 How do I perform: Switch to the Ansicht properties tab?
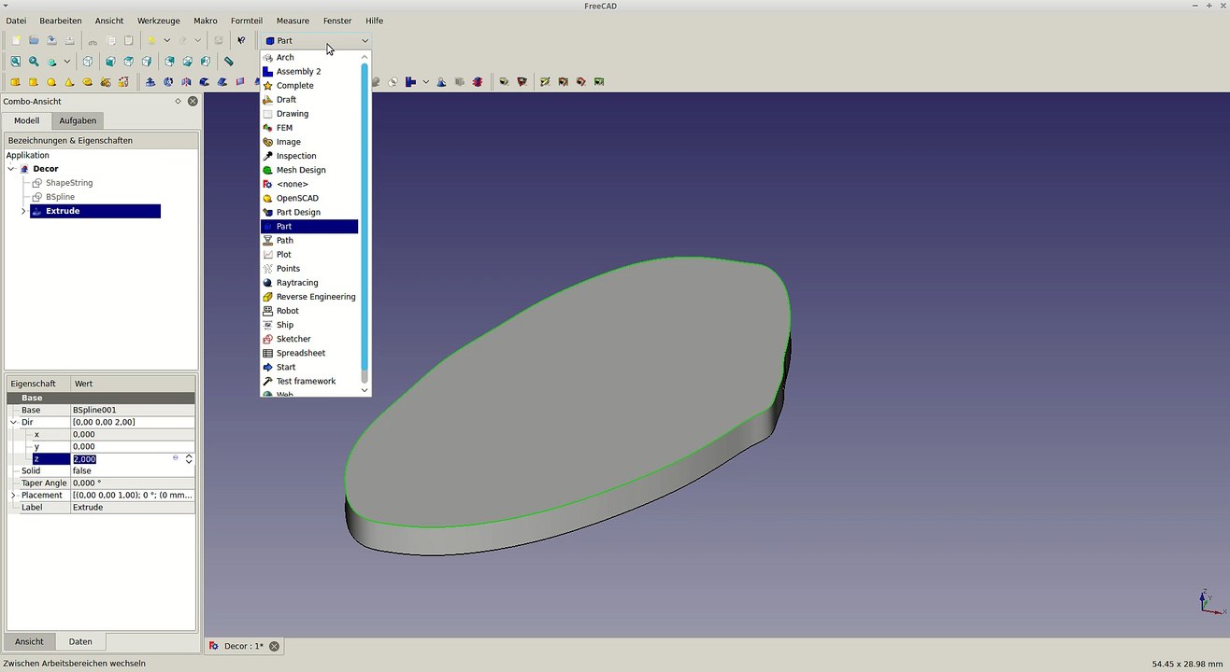click(x=29, y=641)
